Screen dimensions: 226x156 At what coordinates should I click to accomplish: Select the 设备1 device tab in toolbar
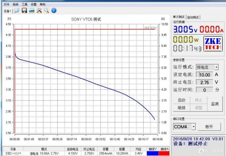click(7, 11)
